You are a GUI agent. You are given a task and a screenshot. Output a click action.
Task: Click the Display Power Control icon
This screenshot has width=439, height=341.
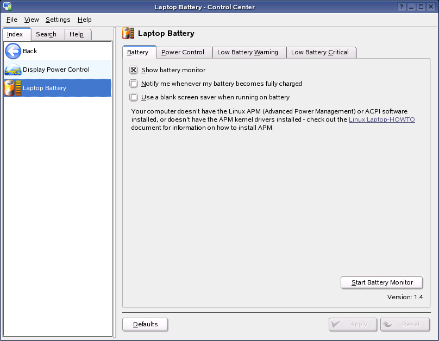pos(13,70)
